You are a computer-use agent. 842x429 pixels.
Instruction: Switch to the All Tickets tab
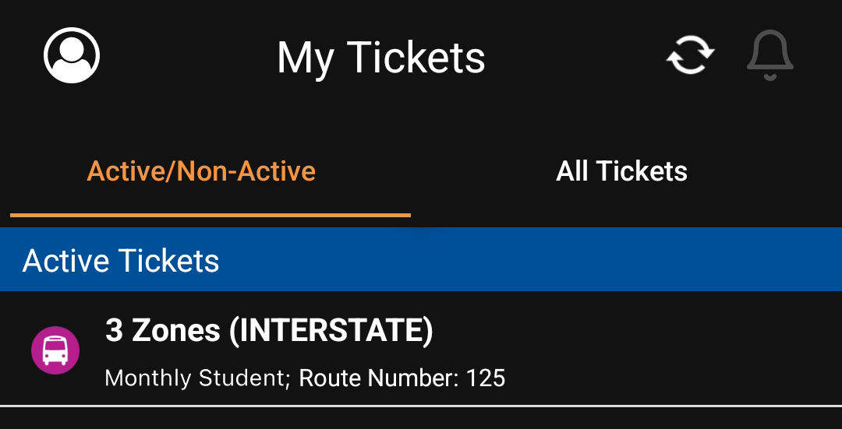pos(621,171)
